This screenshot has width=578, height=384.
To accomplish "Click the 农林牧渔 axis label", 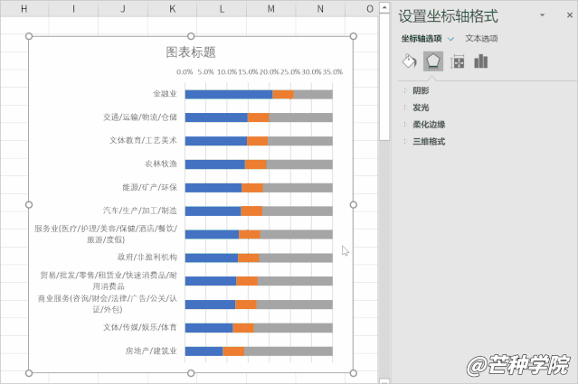I will point(161,164).
